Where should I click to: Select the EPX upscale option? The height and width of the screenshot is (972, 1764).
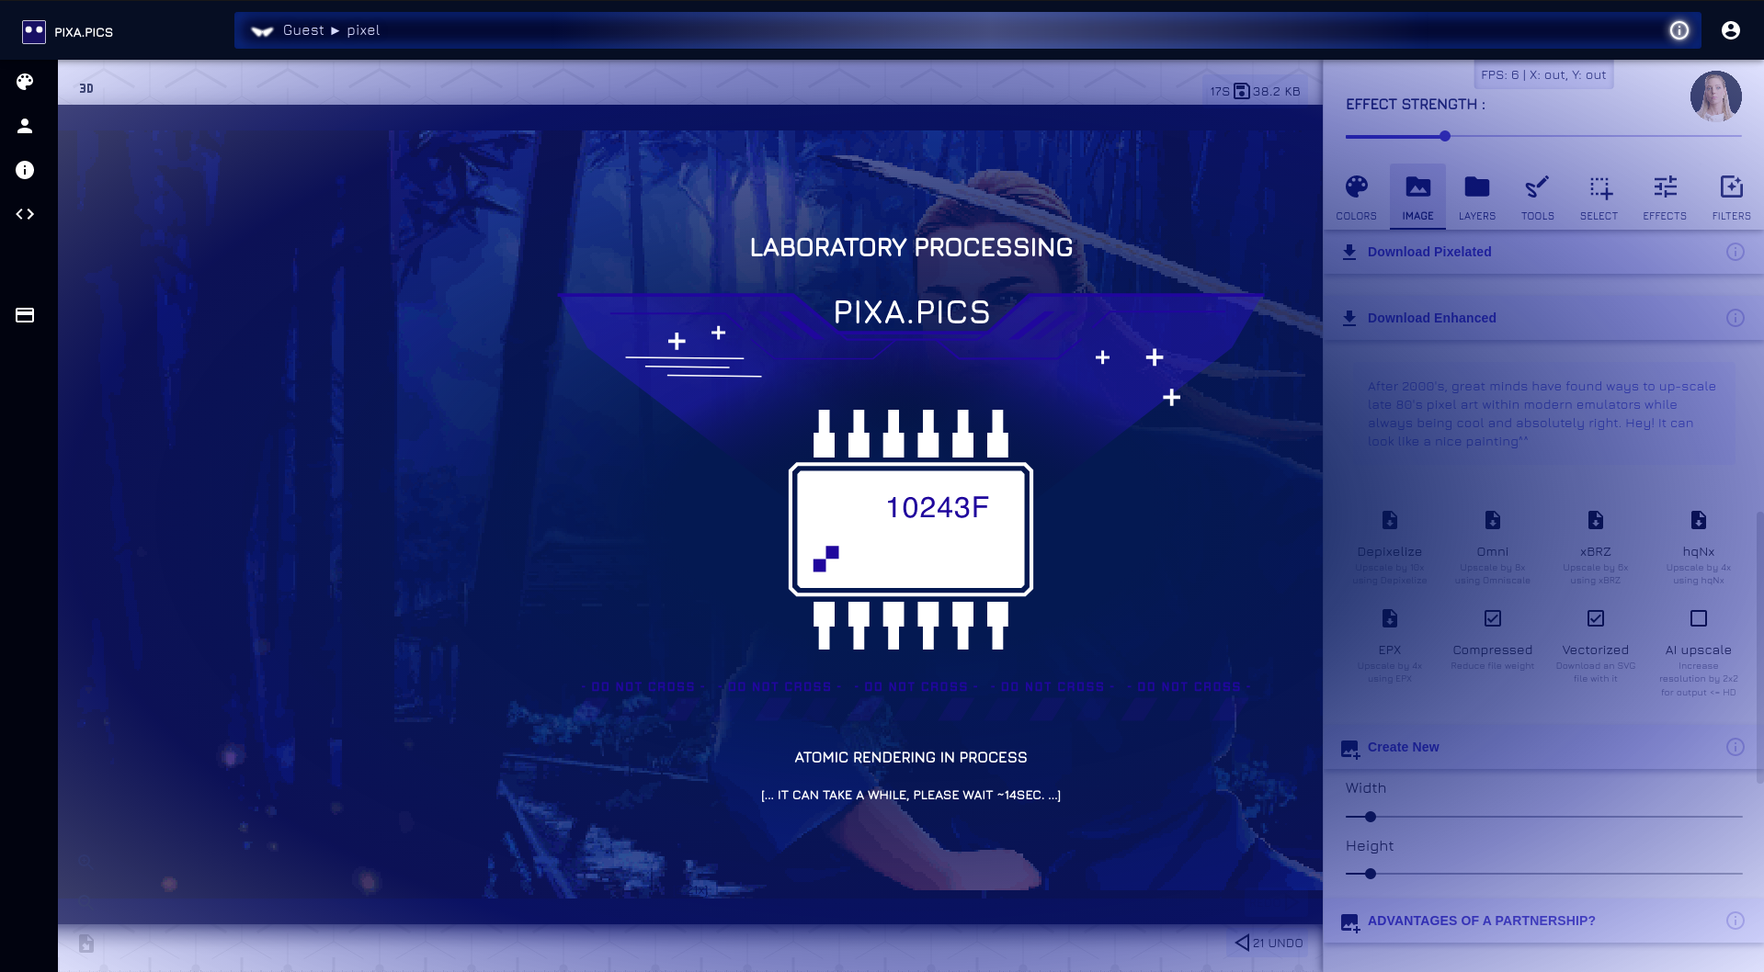[1390, 645]
